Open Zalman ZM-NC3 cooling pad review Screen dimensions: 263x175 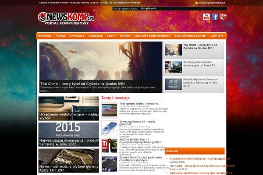click(x=141, y=159)
